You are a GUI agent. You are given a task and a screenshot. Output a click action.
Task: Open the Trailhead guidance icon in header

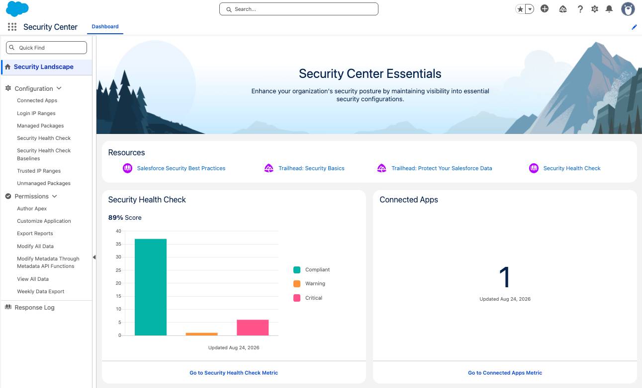563,9
